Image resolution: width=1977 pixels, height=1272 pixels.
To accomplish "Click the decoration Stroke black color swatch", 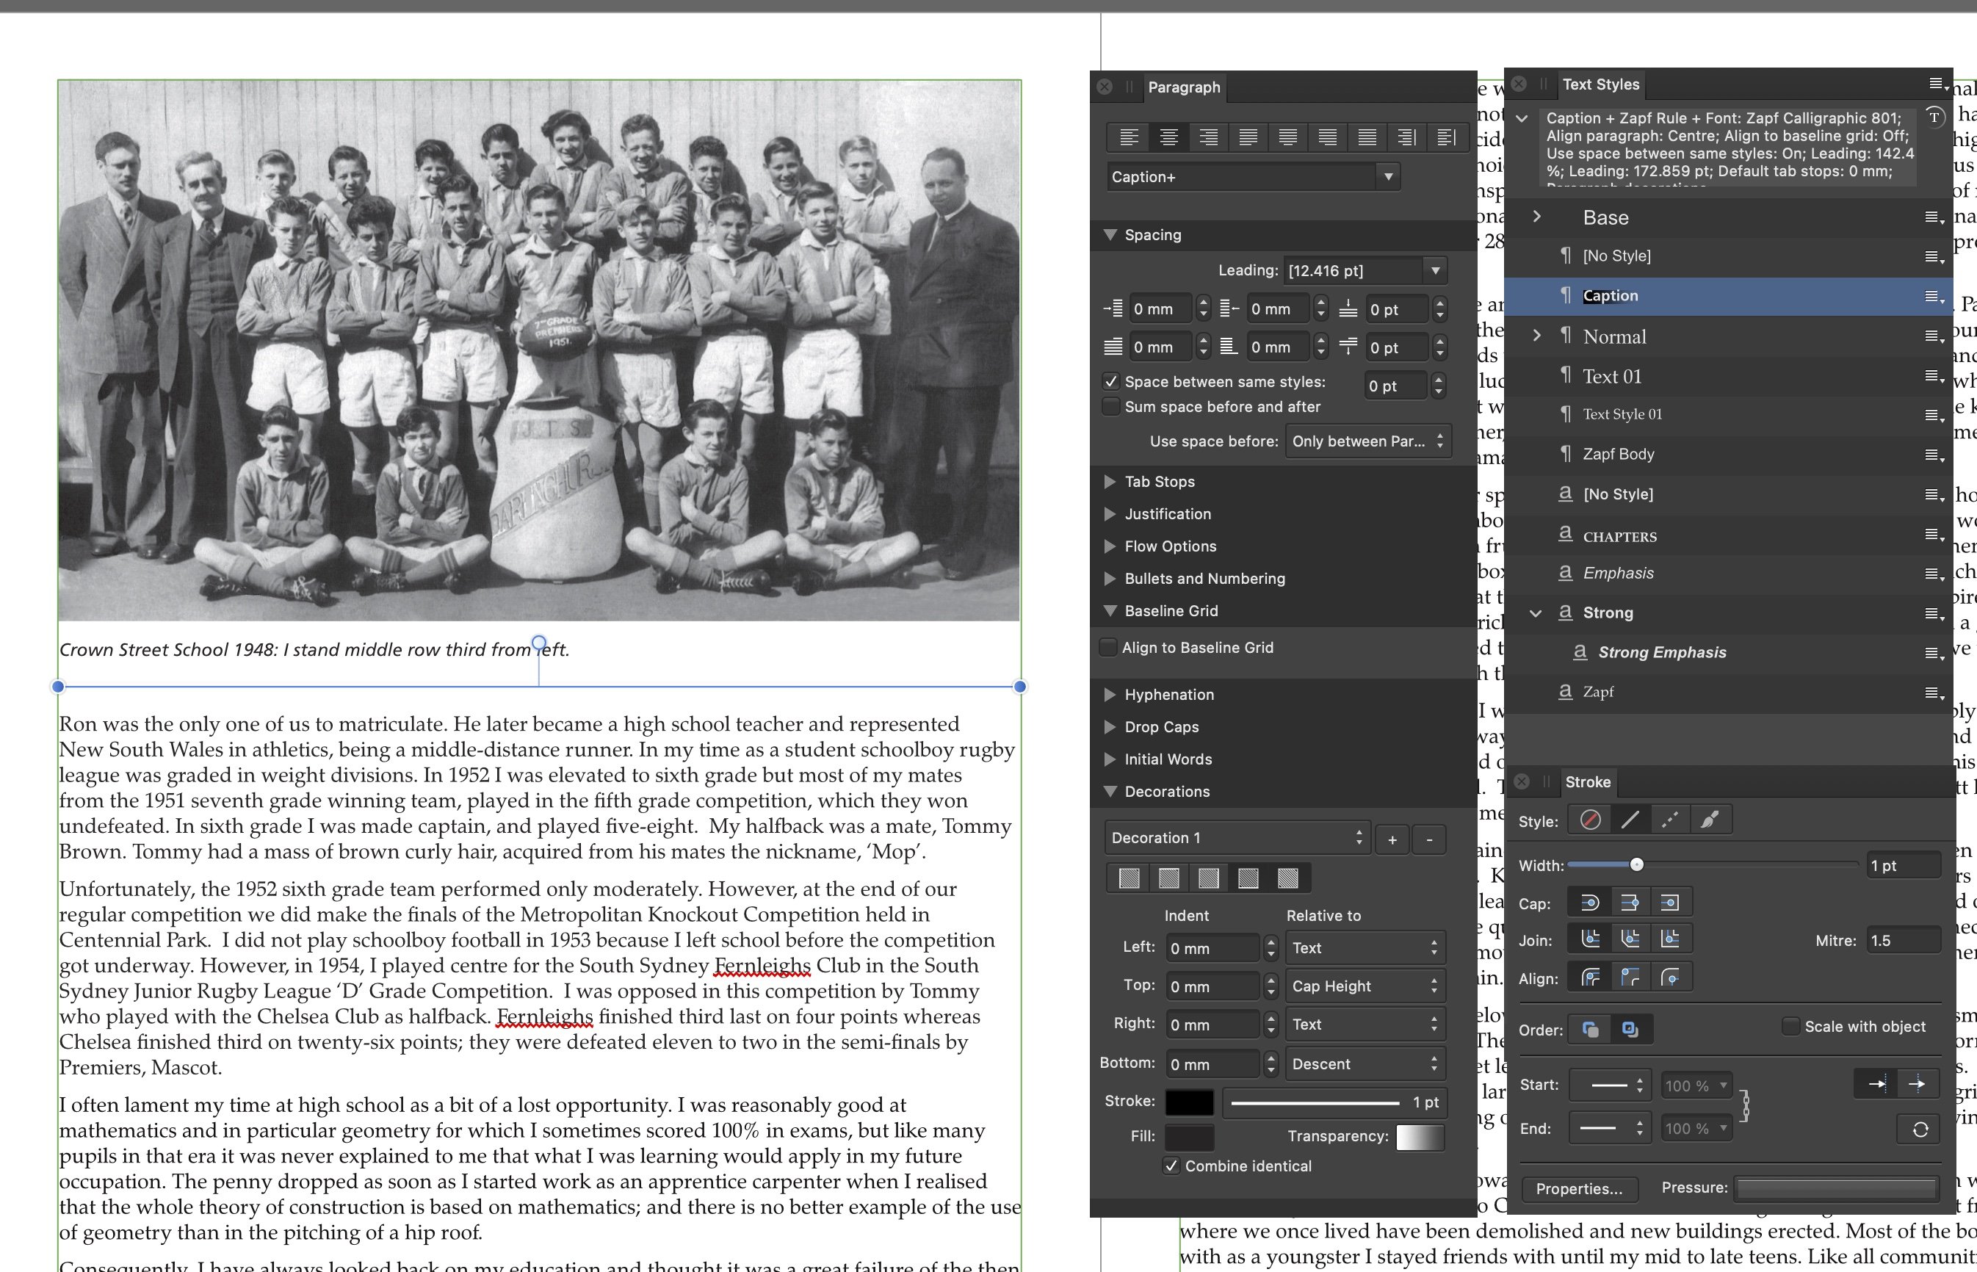I will pos(1189,1102).
